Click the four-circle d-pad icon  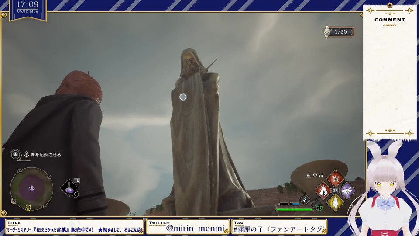click(x=315, y=175)
